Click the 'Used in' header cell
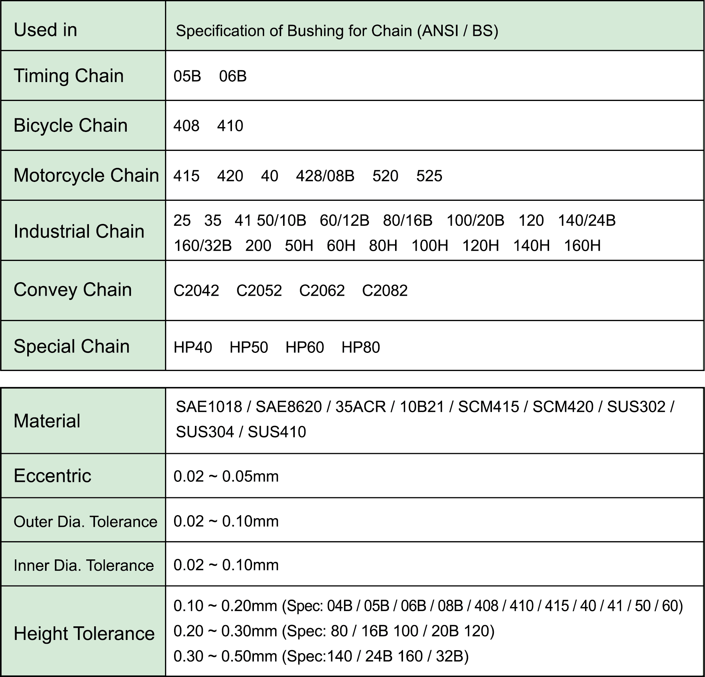The height and width of the screenshot is (677, 705). point(45,30)
